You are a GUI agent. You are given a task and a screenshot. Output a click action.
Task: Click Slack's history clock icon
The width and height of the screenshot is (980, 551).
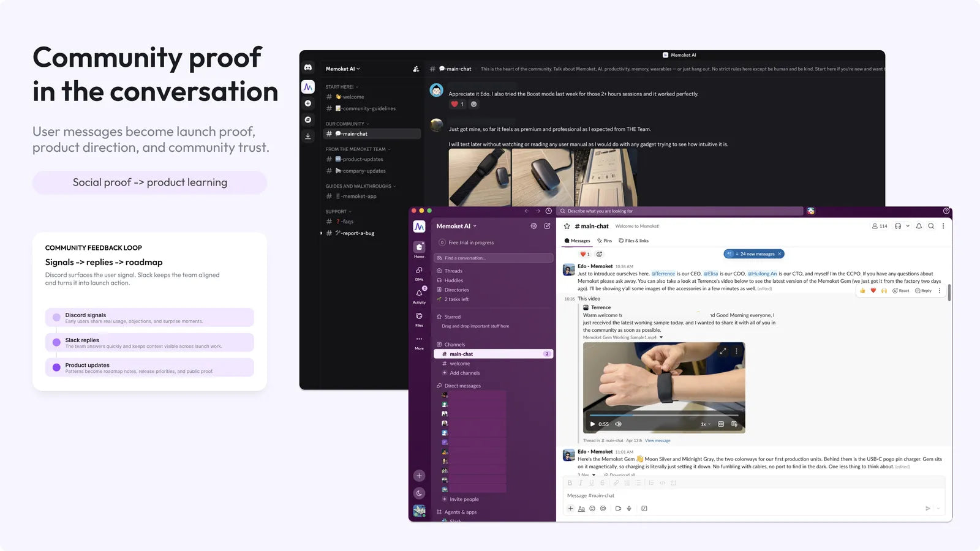pos(549,211)
